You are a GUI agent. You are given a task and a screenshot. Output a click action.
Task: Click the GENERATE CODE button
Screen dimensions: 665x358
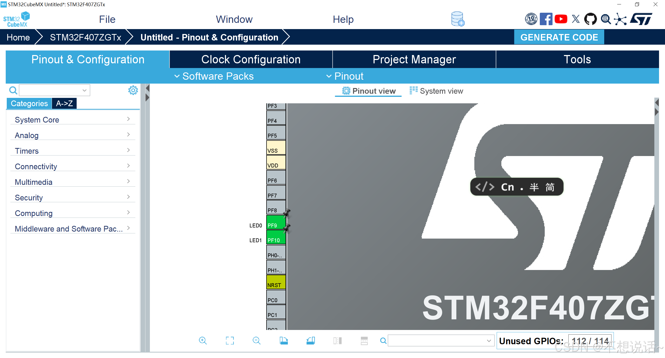click(559, 37)
